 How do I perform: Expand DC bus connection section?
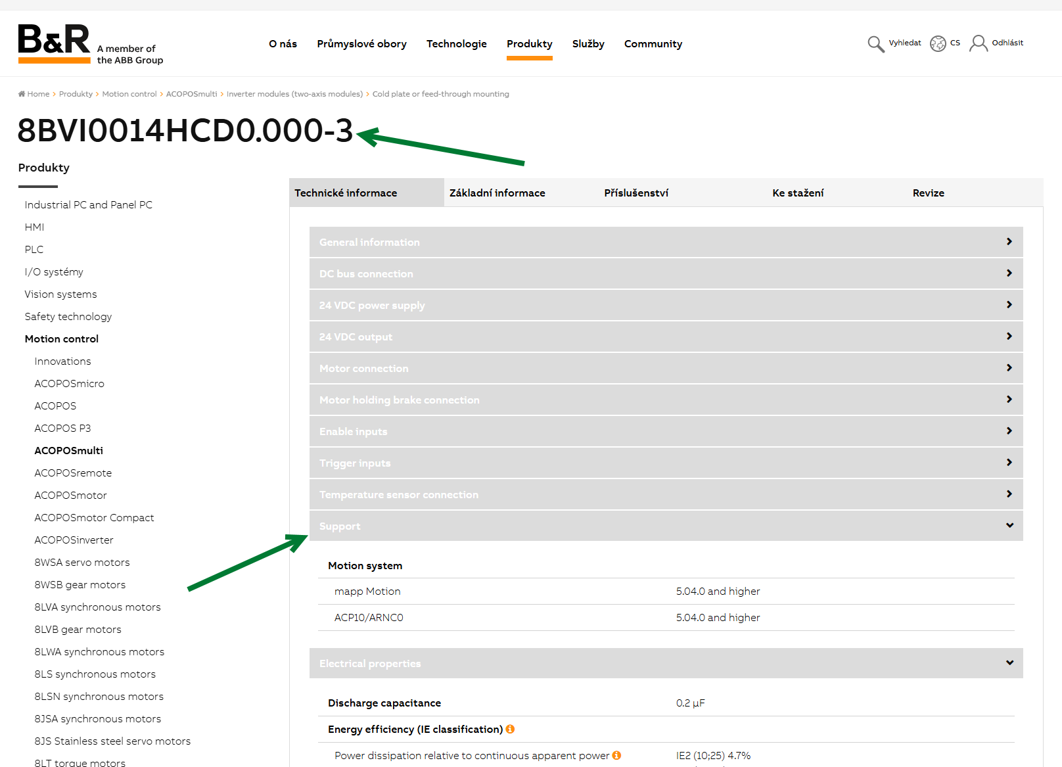coord(666,273)
